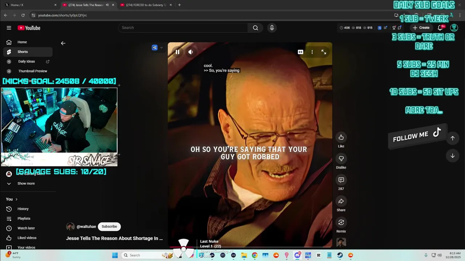Expand the You section chevron
Image resolution: width=465 pixels, height=261 pixels.
[x=16, y=199]
